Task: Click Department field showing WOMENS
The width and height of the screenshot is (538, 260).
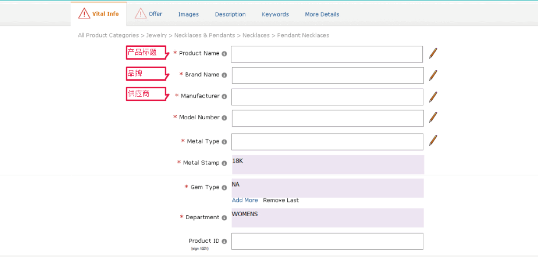Action: click(x=327, y=218)
